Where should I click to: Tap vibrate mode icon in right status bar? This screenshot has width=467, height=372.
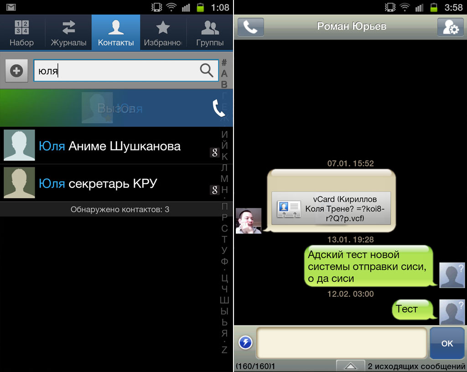(390, 7)
